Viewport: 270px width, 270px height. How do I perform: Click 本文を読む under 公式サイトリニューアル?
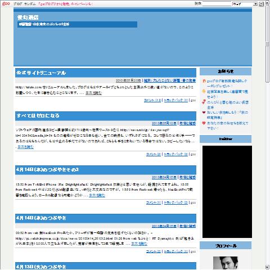(93, 93)
